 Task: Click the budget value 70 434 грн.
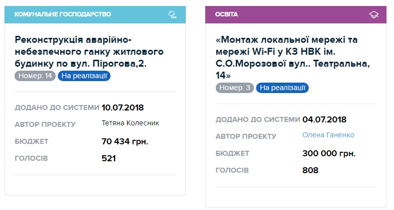point(125,141)
